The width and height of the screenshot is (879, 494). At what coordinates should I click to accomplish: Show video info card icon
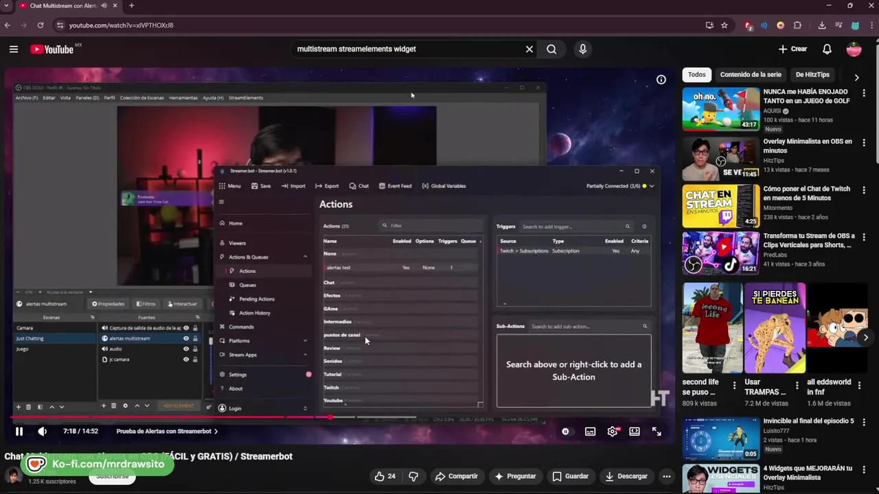pos(661,80)
